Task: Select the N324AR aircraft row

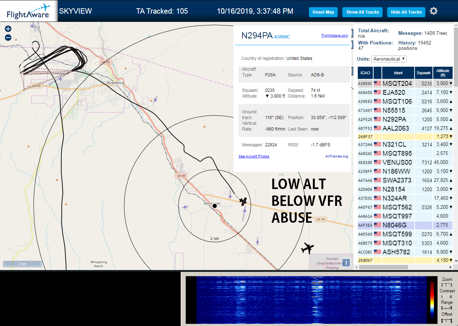Action: point(406,198)
